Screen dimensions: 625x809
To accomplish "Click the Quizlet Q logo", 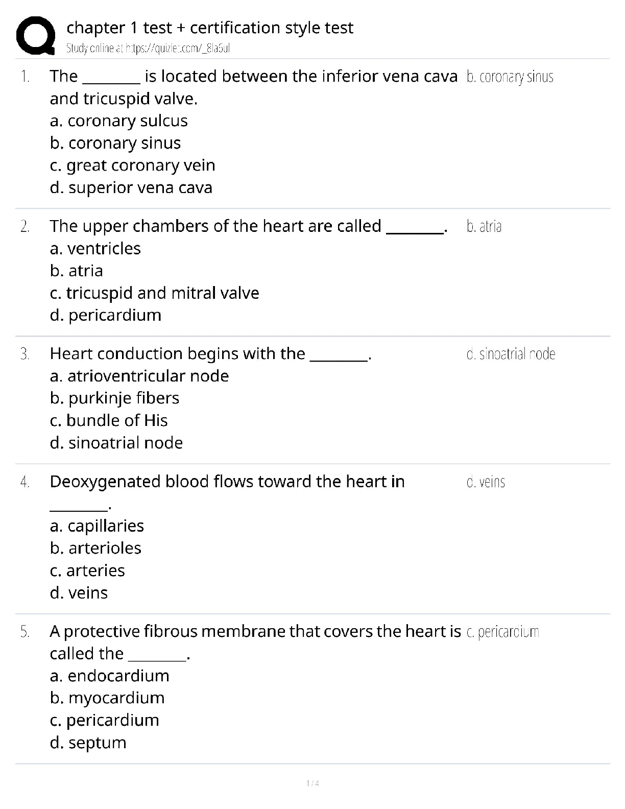I will [x=35, y=35].
